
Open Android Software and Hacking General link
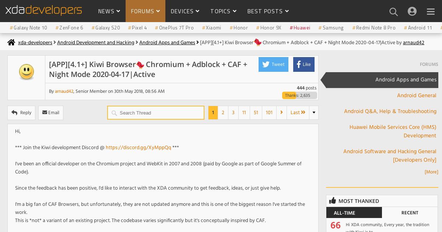pos(390,156)
